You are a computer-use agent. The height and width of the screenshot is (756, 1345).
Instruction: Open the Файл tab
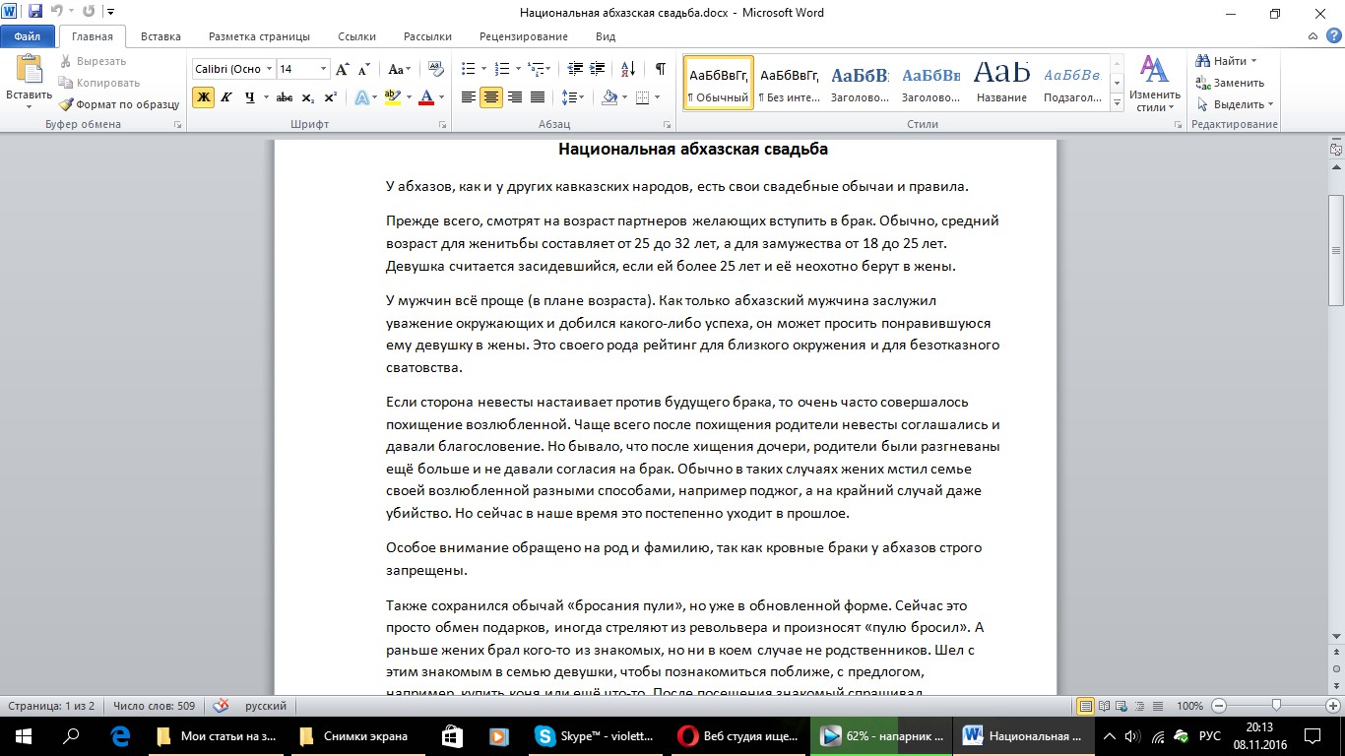[x=27, y=37]
